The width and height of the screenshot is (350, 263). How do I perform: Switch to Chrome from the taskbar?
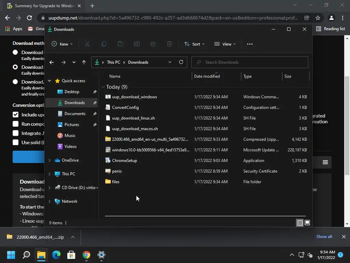(x=86, y=255)
